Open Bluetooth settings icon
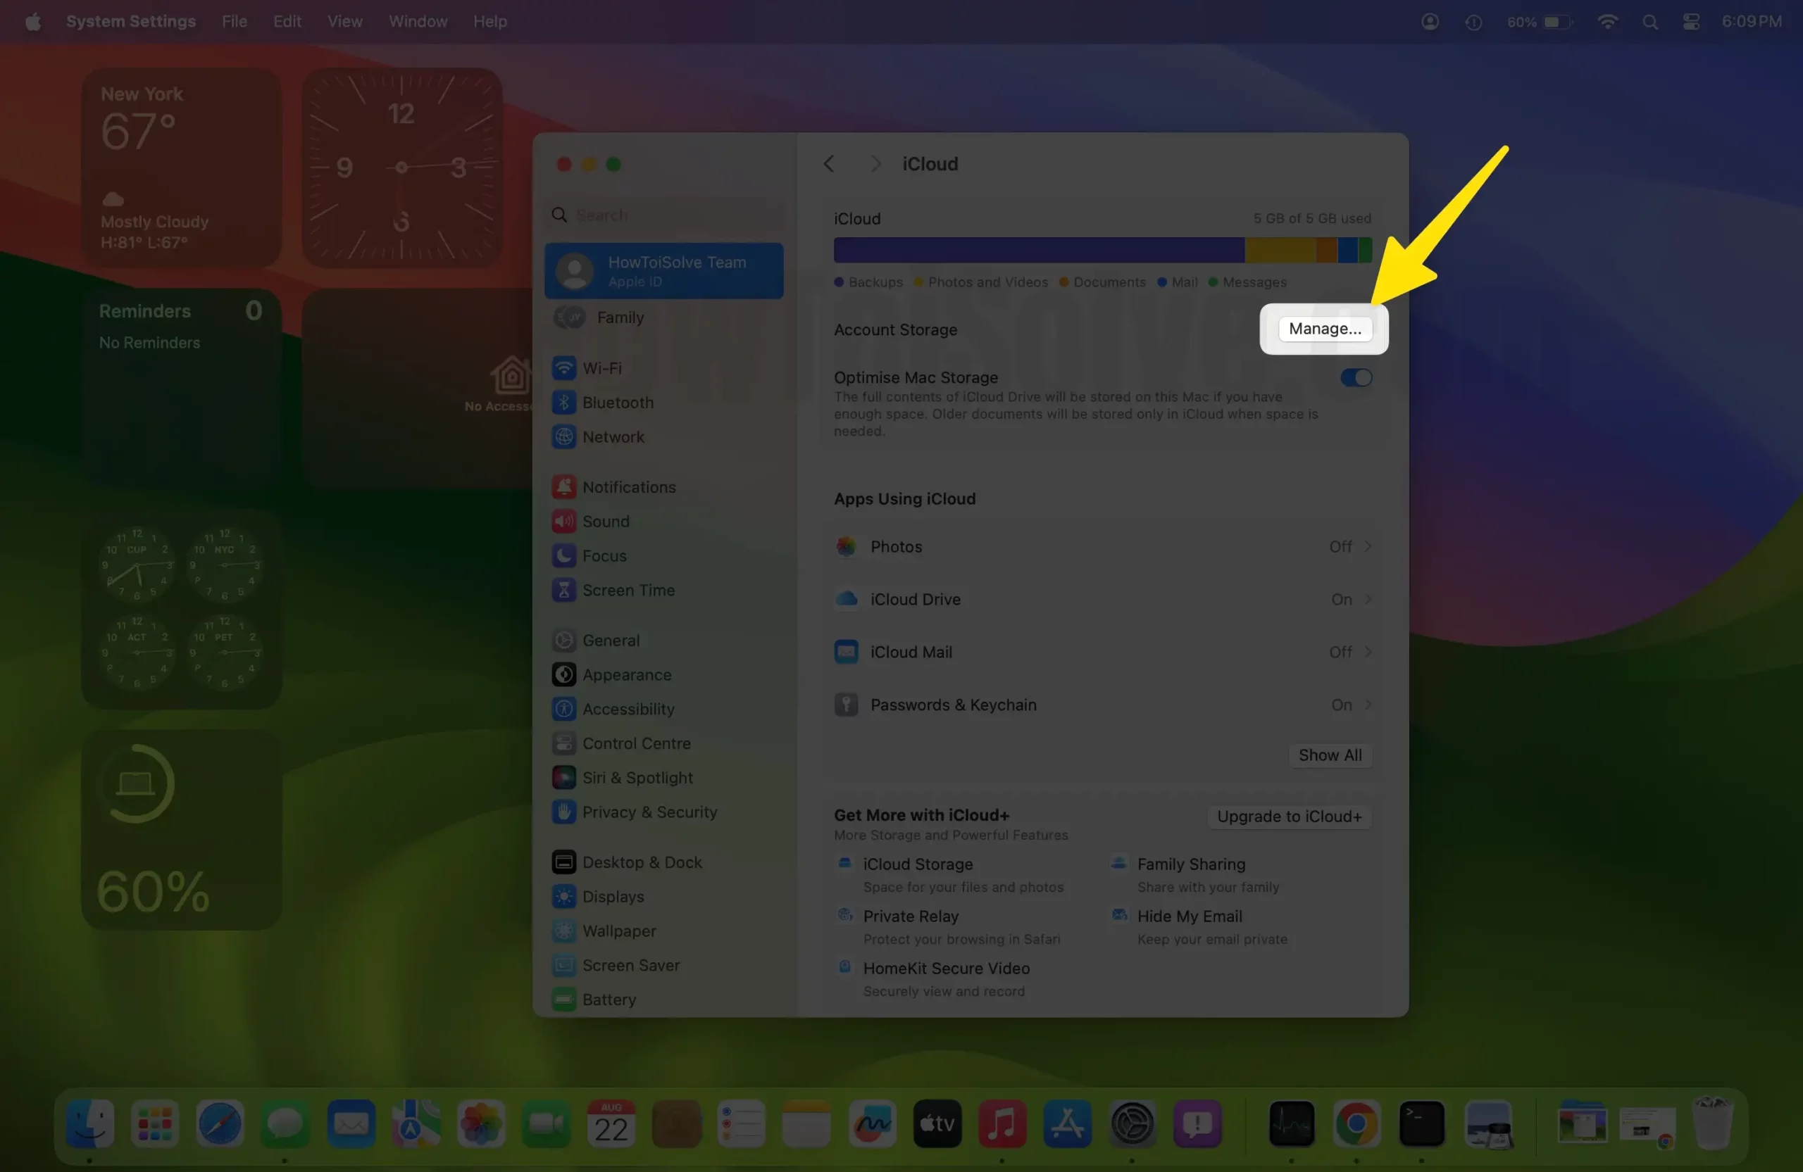Viewport: 1803px width, 1172px height. pos(563,402)
